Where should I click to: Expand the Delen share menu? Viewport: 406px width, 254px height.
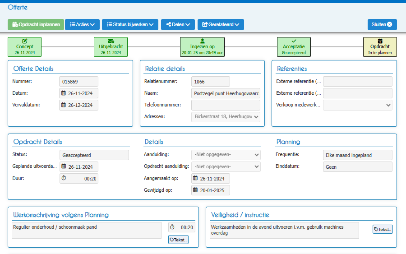pos(178,25)
